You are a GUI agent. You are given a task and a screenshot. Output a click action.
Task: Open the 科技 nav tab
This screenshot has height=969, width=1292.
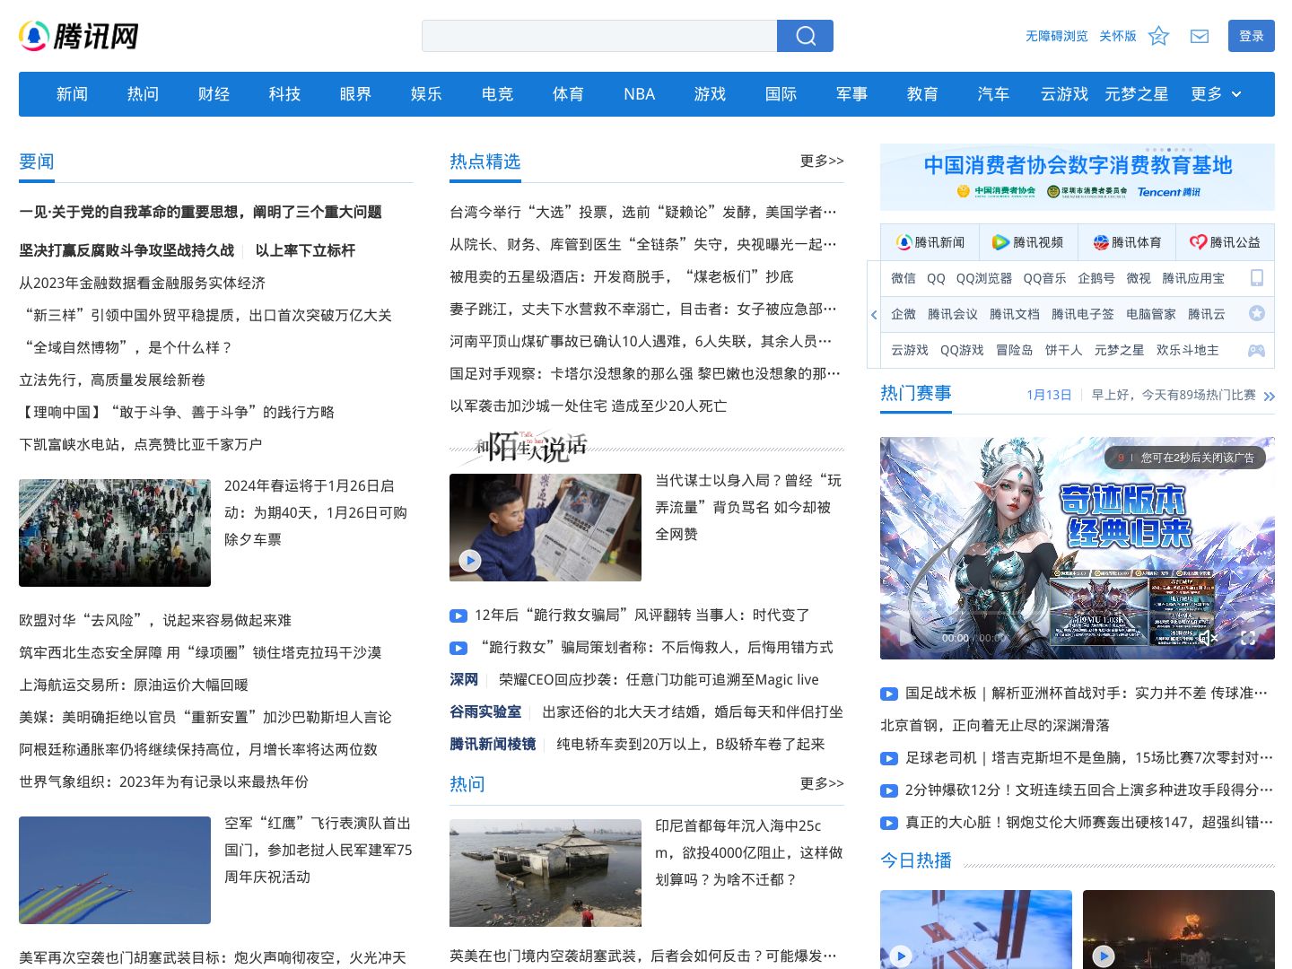pos(284,94)
